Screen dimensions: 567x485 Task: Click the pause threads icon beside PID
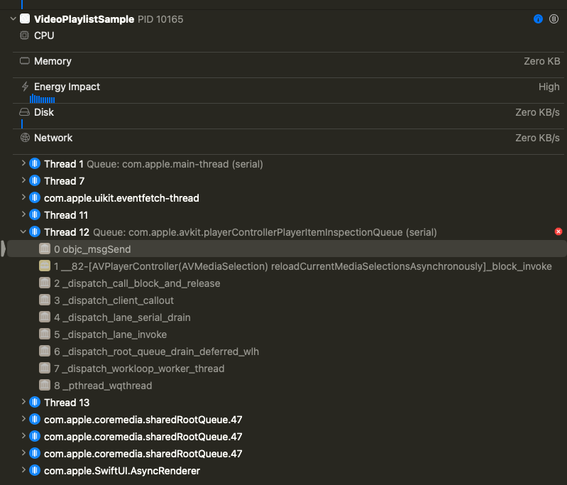[554, 19]
